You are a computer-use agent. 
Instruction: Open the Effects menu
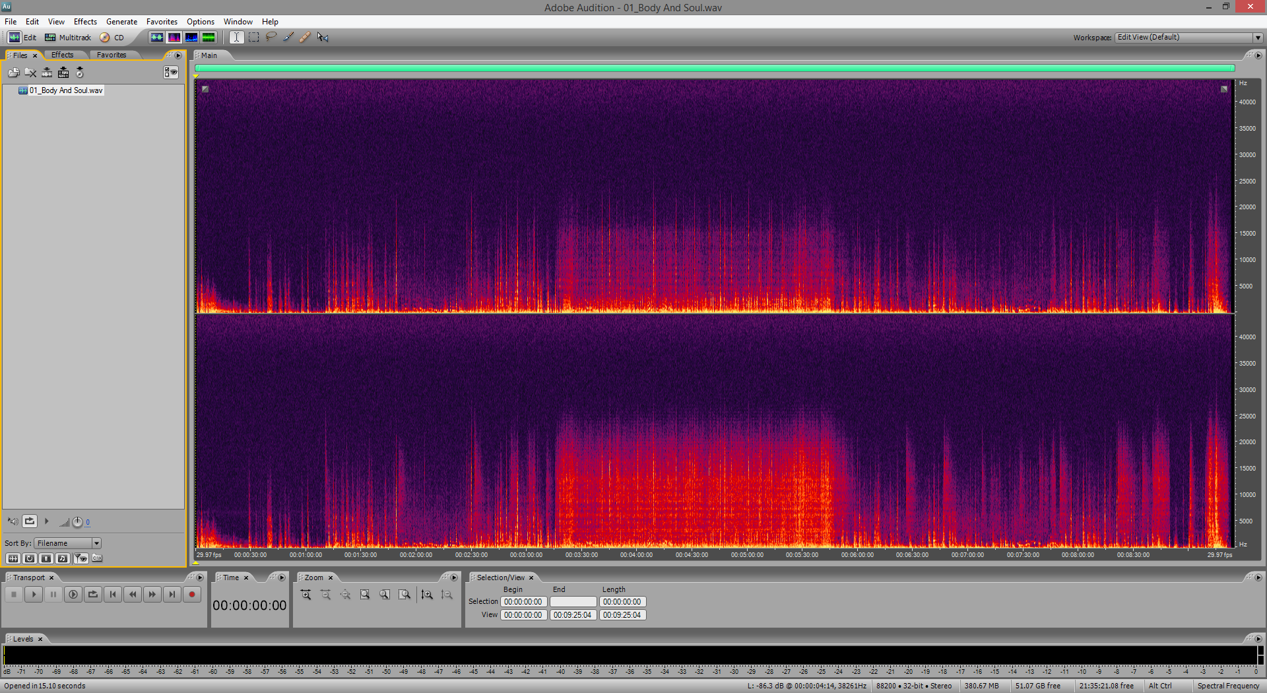pyautogui.click(x=85, y=22)
